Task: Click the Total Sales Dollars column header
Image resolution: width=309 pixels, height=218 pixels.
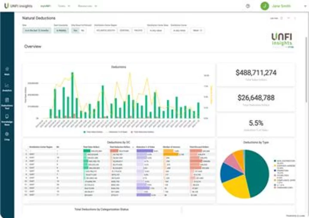Action: pyautogui.click(x=90, y=147)
